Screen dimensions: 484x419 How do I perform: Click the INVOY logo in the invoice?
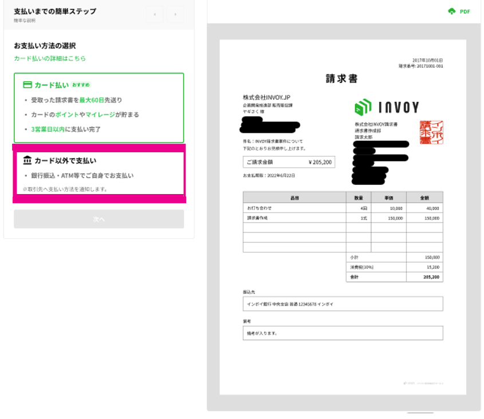[x=387, y=108]
